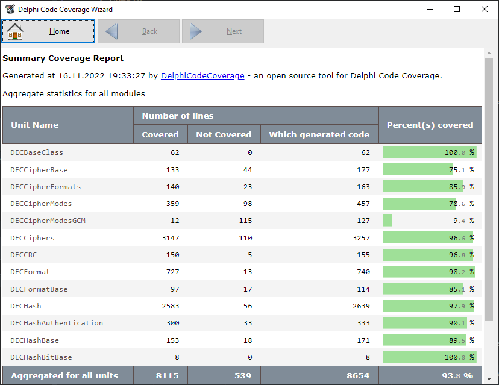Select the DECFormatBase unit name
Screen dimensions: 499x385
coord(39,289)
